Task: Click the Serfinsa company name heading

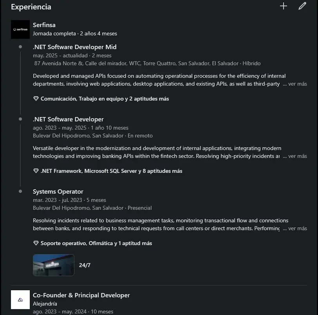Action: coord(44,25)
